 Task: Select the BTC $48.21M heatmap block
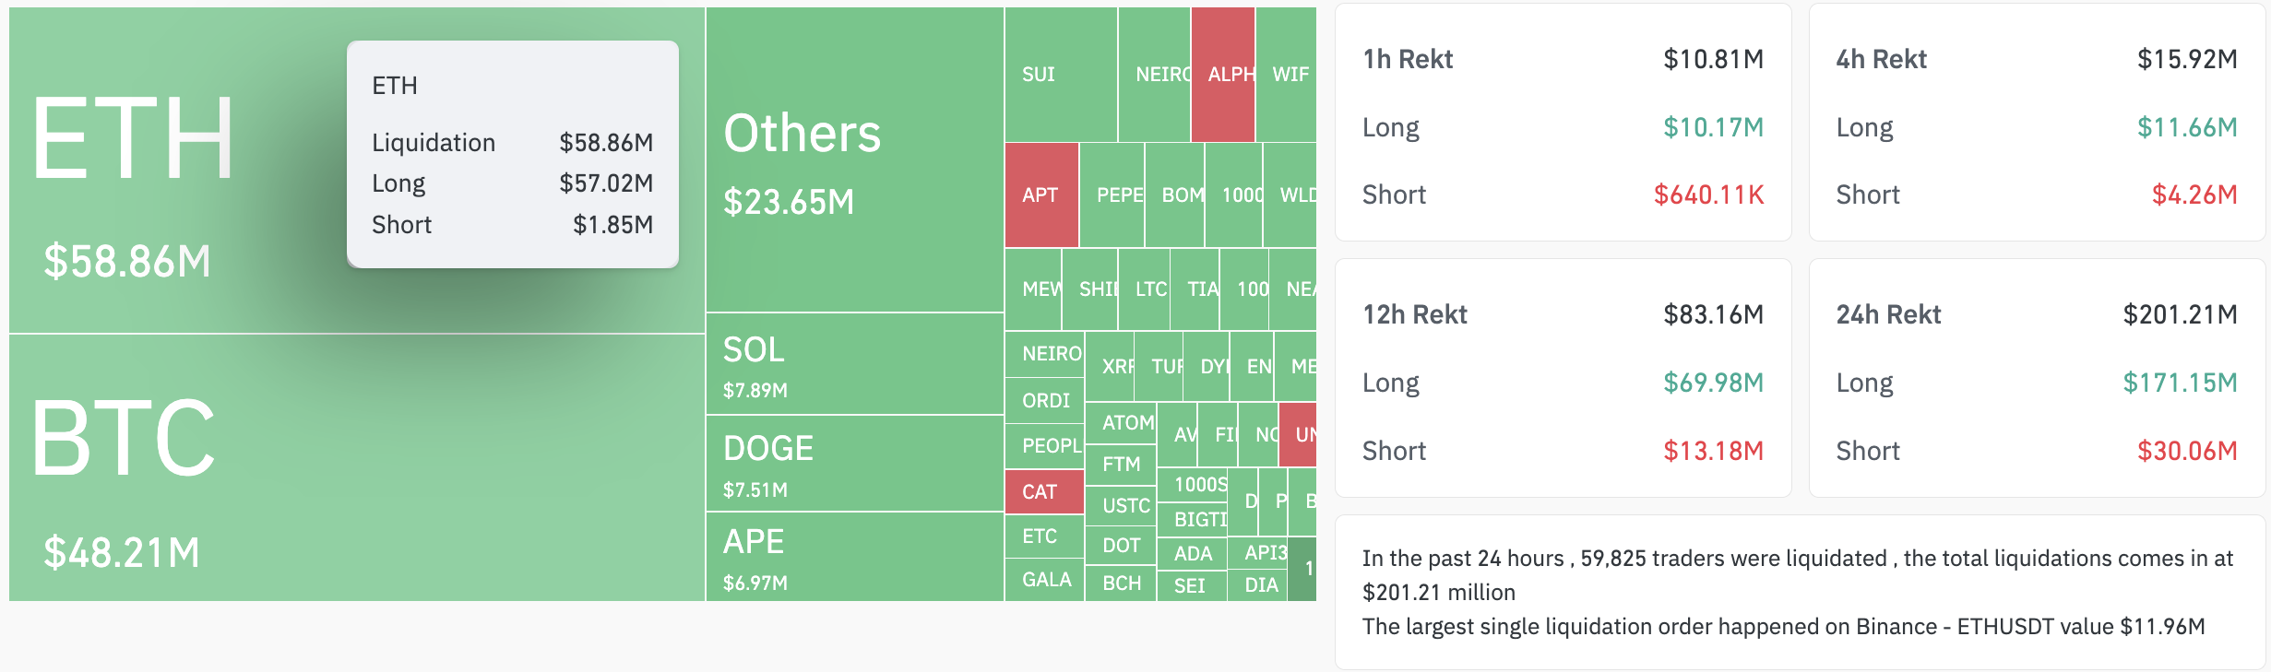click(355, 468)
